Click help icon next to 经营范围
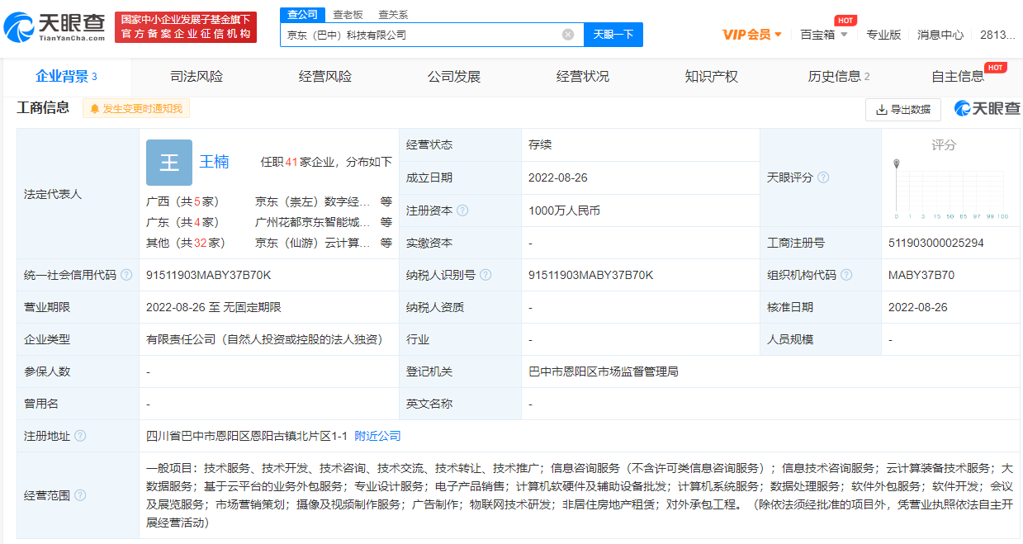 pos(80,495)
